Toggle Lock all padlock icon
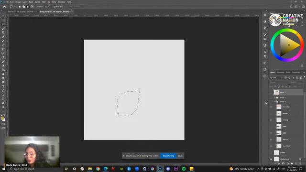The height and width of the screenshot is (172, 306). (290, 86)
